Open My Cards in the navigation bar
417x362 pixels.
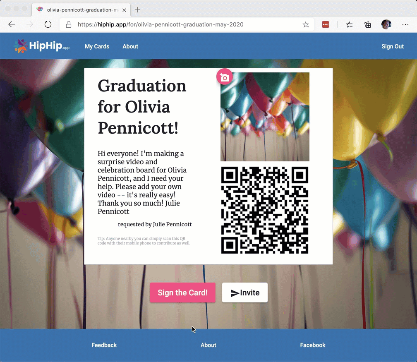(97, 46)
